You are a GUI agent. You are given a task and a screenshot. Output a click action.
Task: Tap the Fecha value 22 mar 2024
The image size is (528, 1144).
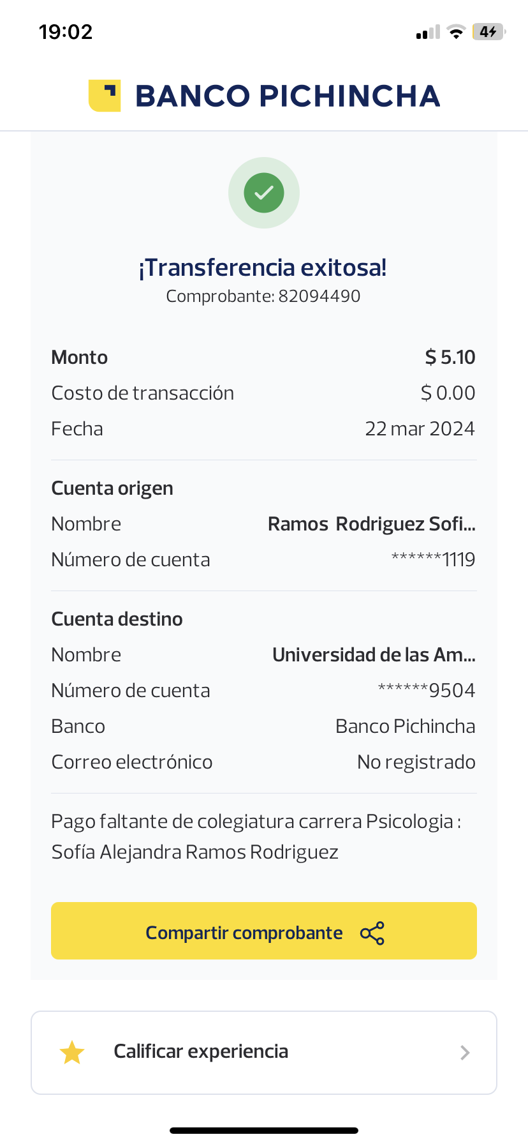point(420,429)
